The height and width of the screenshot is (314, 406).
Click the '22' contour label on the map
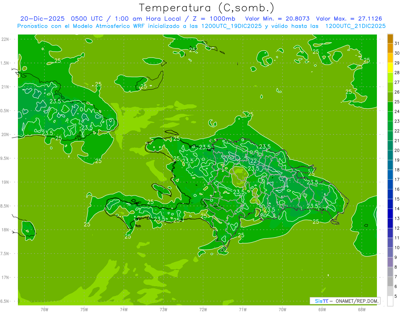(x=253, y=161)
